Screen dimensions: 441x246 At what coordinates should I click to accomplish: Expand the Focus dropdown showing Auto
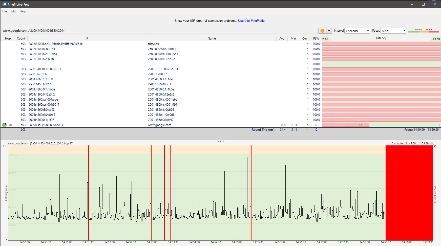[393, 31]
